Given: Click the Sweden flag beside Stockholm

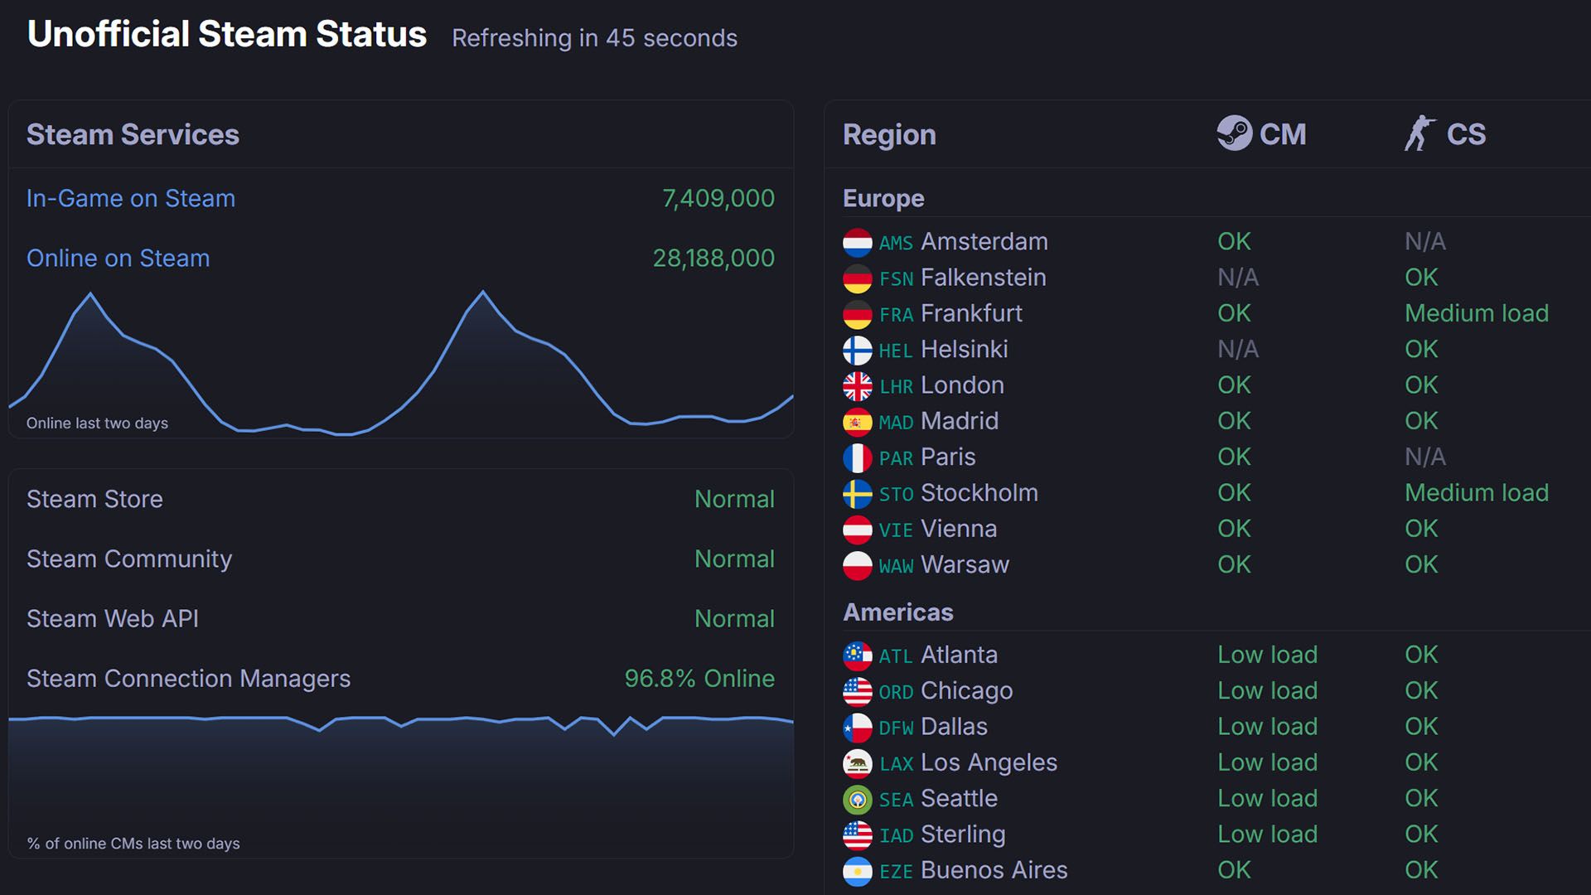Looking at the screenshot, I should [858, 494].
